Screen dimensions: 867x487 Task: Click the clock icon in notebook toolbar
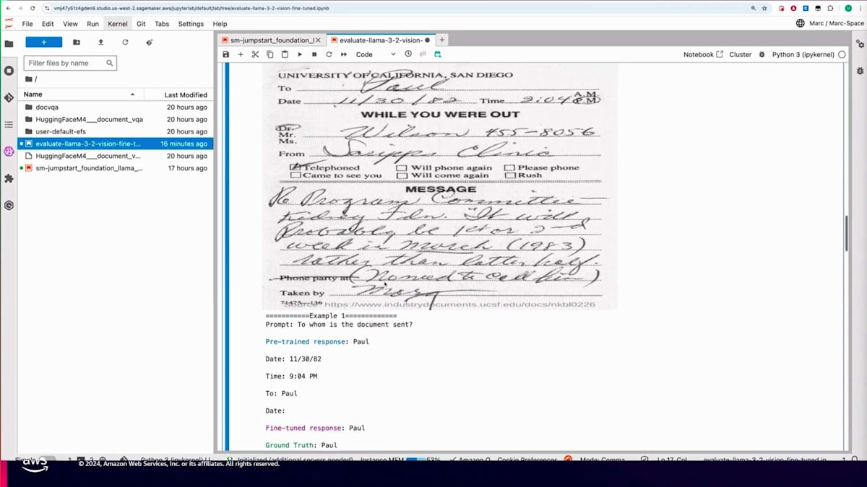[408, 54]
